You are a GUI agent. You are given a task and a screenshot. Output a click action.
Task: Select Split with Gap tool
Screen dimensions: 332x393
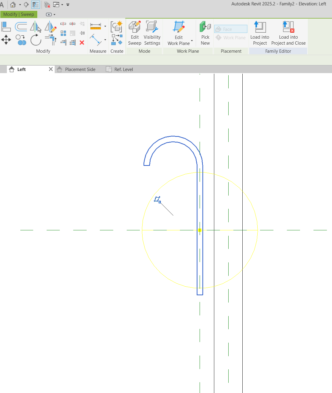pyautogui.click(x=72, y=24)
